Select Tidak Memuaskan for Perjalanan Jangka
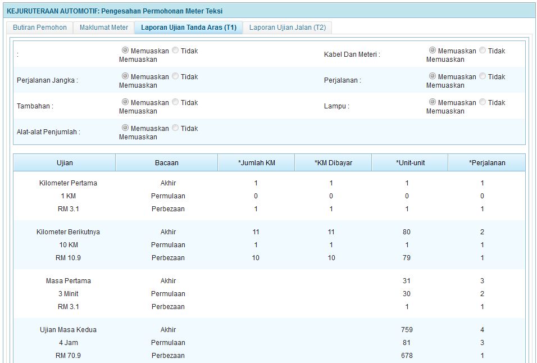This screenshot has height=363, width=537. [175, 76]
